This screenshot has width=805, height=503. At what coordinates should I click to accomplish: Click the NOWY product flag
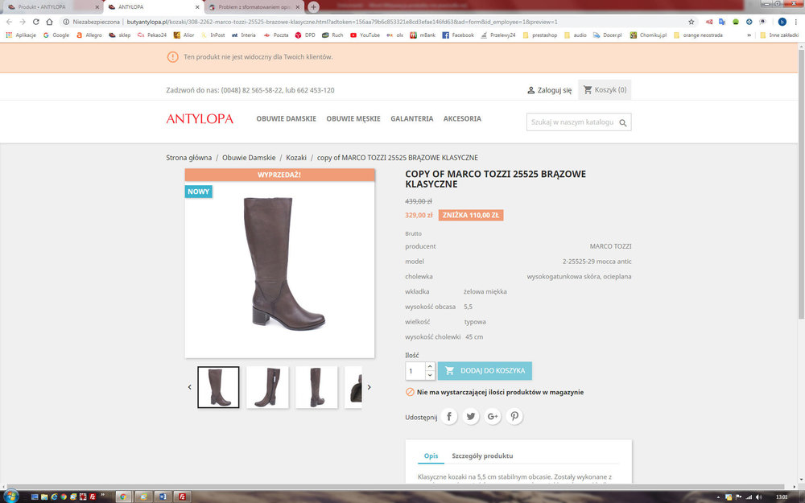(198, 192)
